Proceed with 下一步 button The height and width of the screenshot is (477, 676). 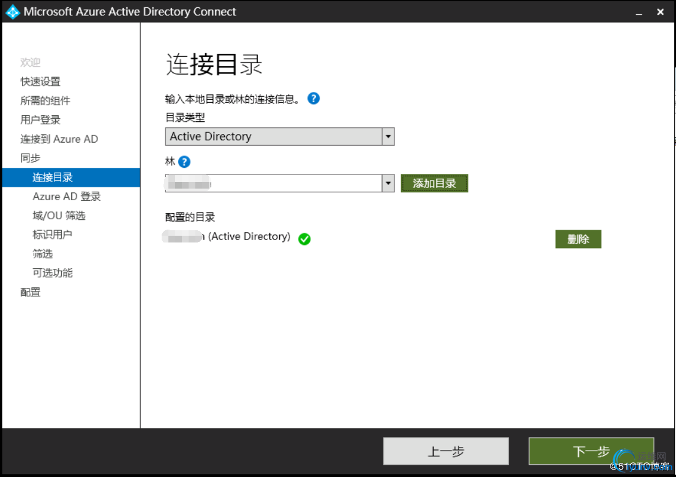pyautogui.click(x=591, y=451)
